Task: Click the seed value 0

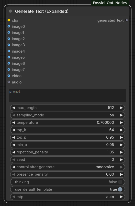Action: [x=113, y=160]
